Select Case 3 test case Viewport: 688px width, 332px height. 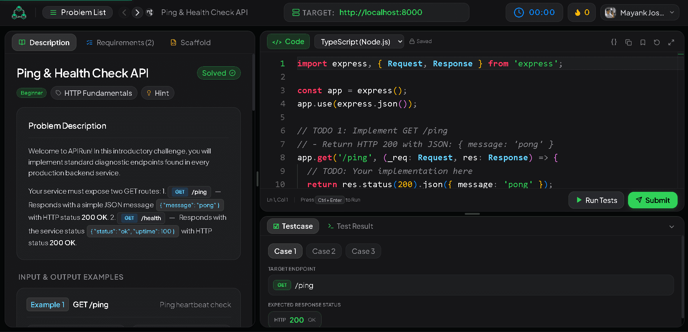[x=363, y=251]
